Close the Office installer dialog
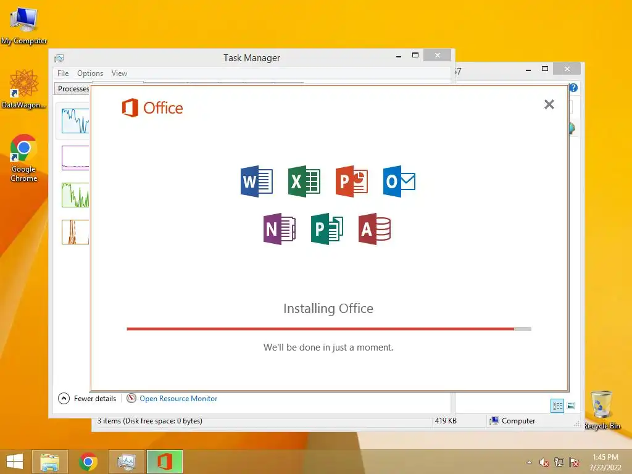Image resolution: width=632 pixels, height=474 pixels. [x=549, y=104]
